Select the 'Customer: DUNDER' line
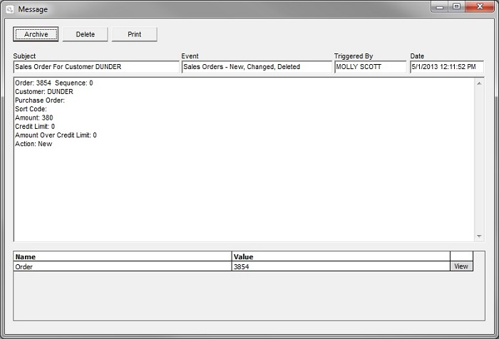Screen dimensions: 499x339 pyautogui.click(x=44, y=92)
